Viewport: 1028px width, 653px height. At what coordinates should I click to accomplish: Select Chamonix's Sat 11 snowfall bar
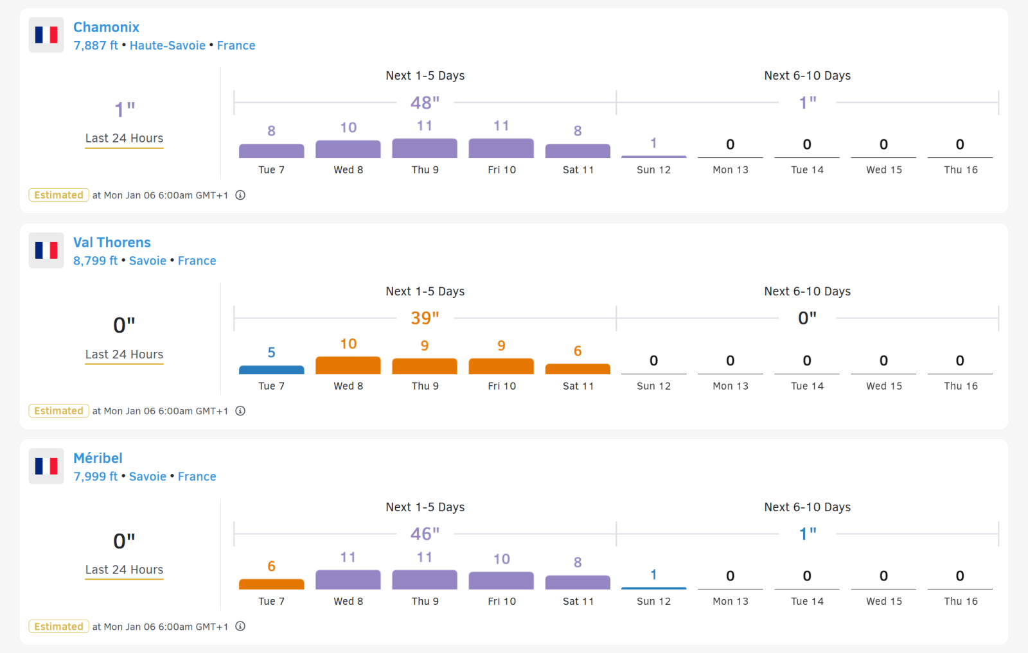pos(578,151)
